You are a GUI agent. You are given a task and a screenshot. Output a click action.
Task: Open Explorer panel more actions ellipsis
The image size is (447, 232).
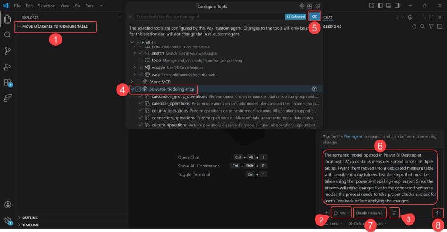pos(120,17)
